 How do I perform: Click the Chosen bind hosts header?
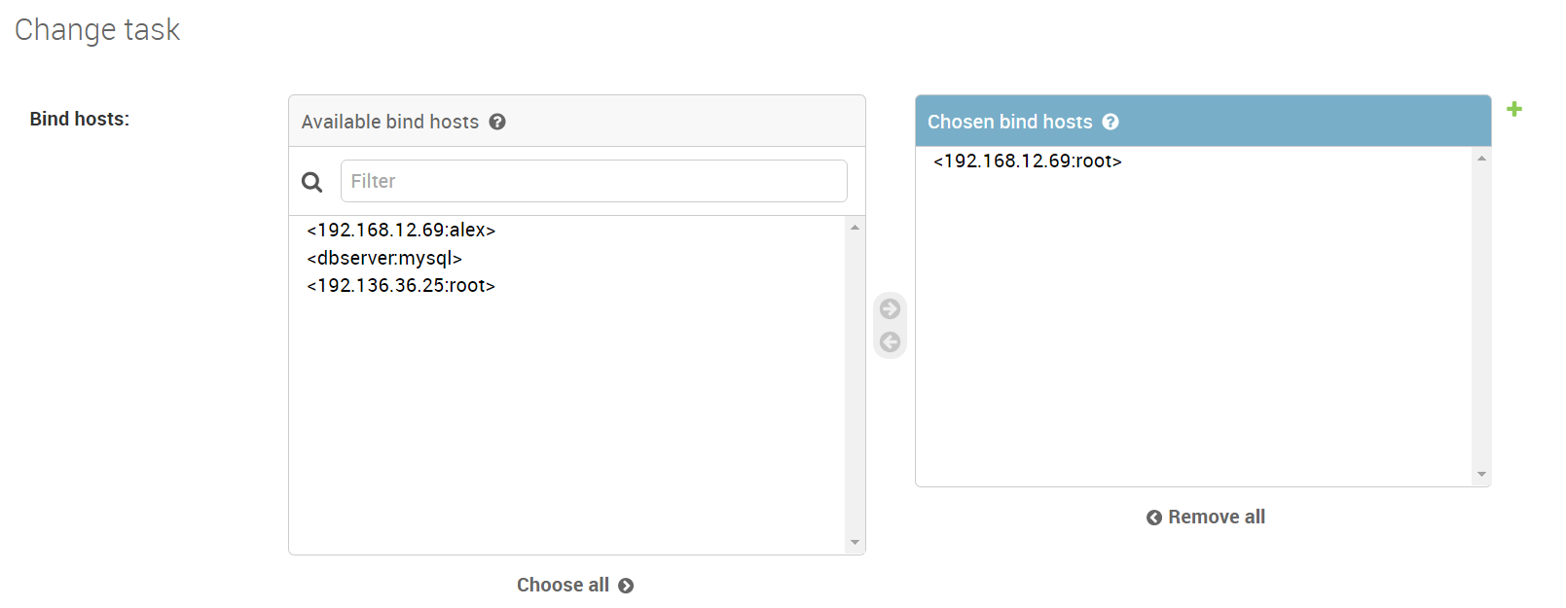click(1203, 121)
